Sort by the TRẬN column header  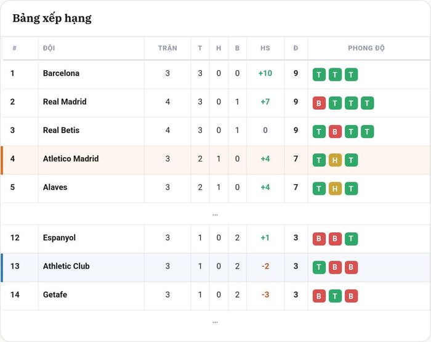(x=167, y=48)
